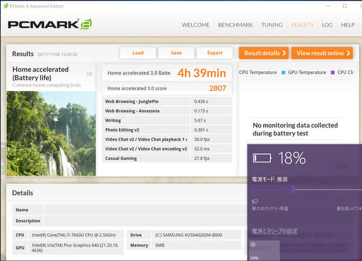
Task: Maximize the PCMark 8 window
Action: [x=345, y=6]
